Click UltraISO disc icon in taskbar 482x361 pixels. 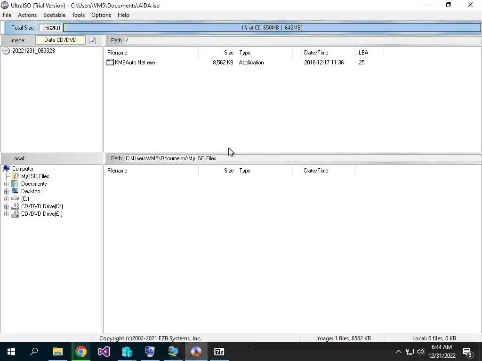point(196,352)
